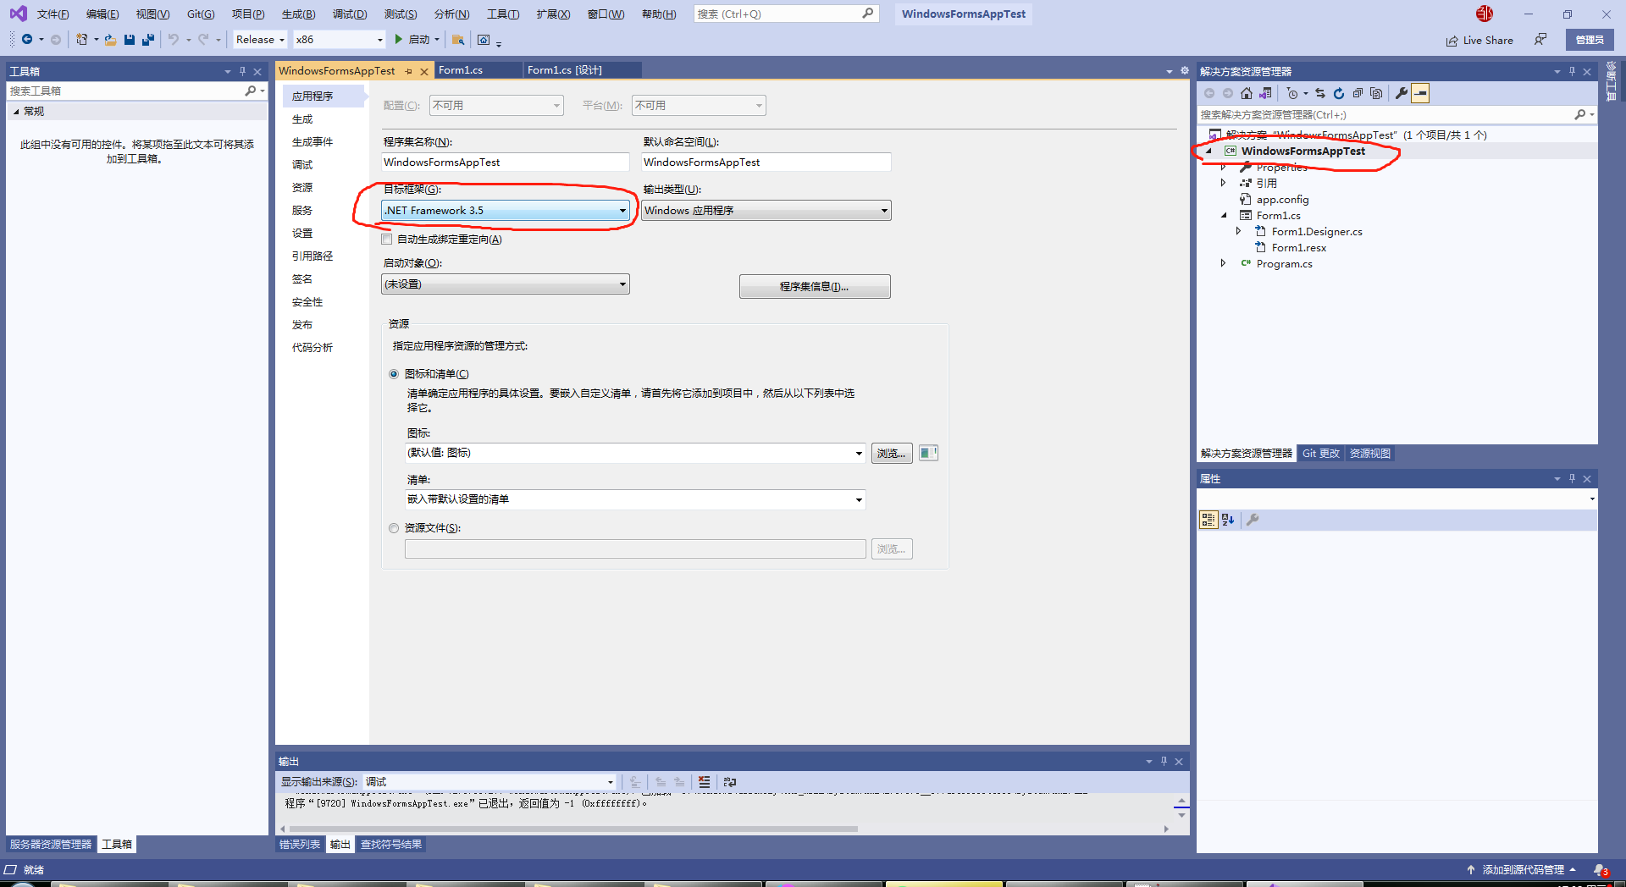
Task: Expand the Program.cs tree node
Action: (x=1223, y=263)
